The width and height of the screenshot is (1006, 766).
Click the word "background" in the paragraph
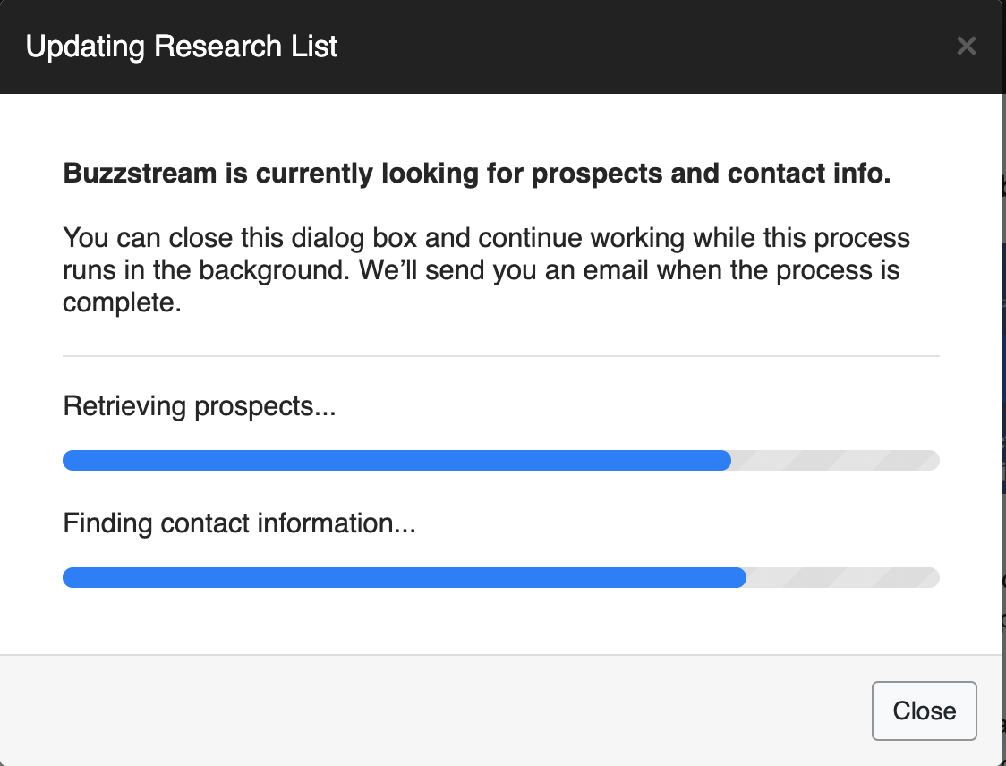268,271
